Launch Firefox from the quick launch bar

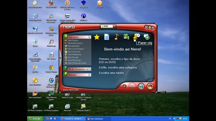[48, 119]
